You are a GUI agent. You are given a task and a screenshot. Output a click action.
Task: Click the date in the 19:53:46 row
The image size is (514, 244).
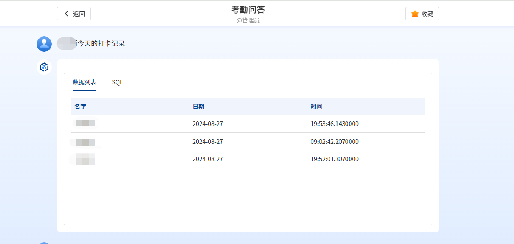point(208,124)
